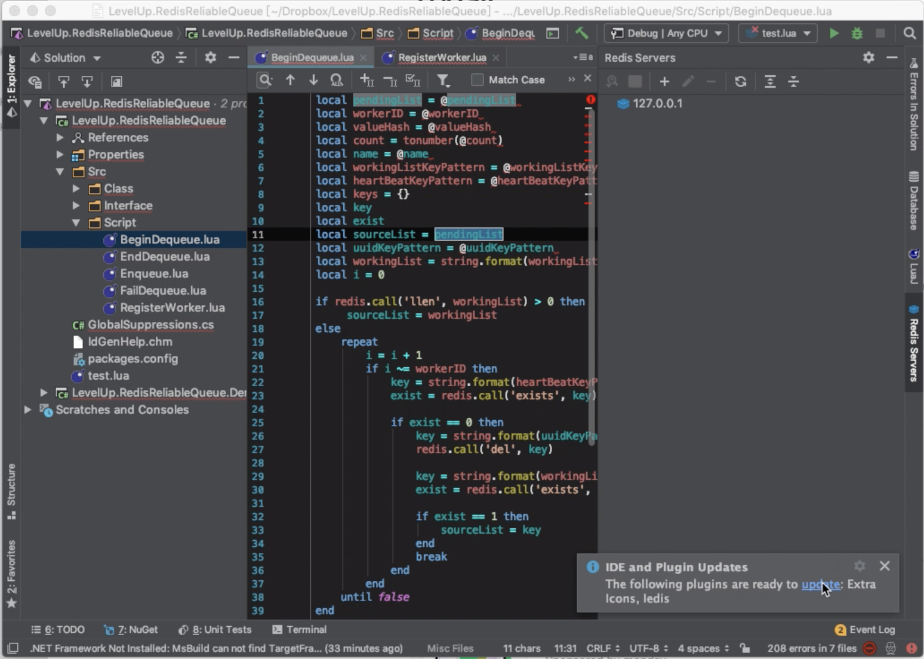Select GlobalSuppressions.cs file
This screenshot has width=924, height=659.
click(150, 325)
